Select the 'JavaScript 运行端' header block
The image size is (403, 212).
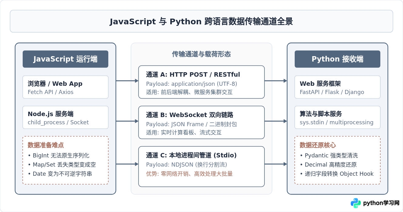[x=65, y=59]
